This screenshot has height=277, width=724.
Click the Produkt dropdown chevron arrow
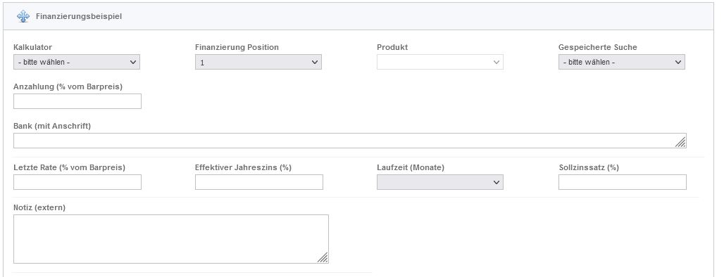click(x=497, y=63)
